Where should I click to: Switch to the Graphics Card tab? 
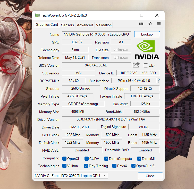[x=47, y=25]
